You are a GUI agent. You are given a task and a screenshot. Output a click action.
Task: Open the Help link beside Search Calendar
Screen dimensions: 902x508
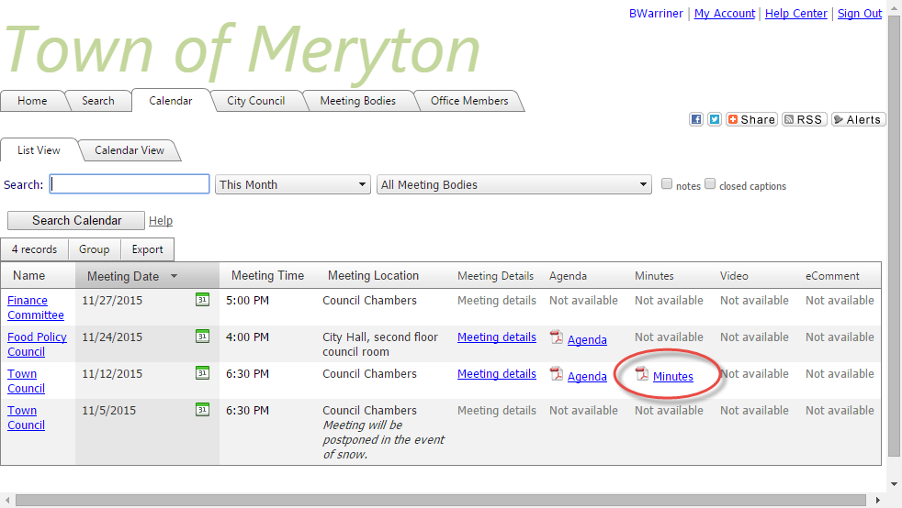161,220
